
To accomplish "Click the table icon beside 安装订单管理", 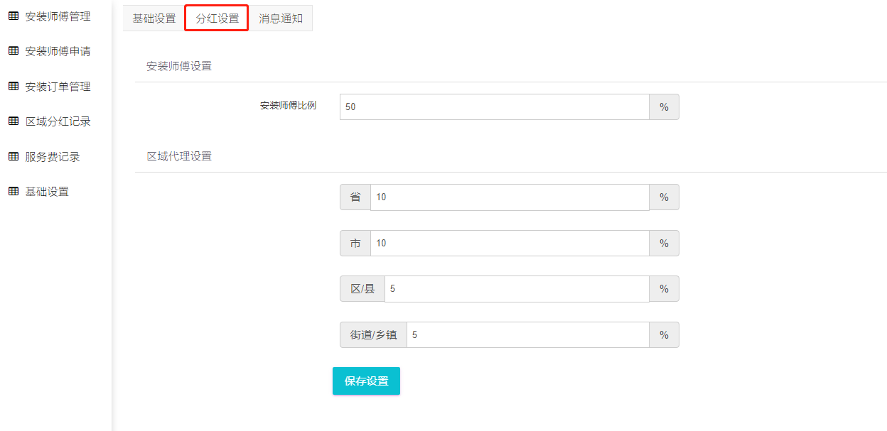I will (x=13, y=86).
